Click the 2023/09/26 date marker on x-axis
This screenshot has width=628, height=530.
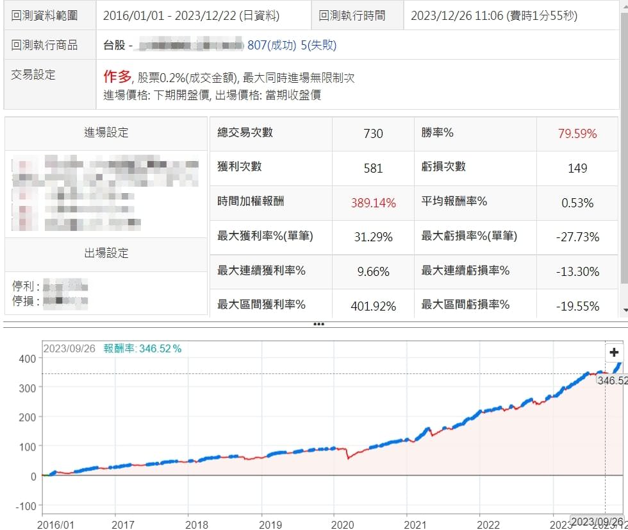[595, 521]
